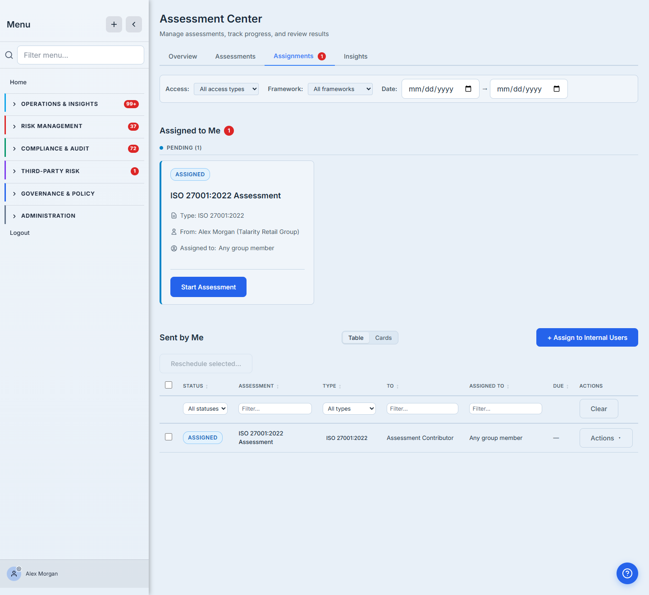Click the PENDING (1) group label

pyautogui.click(x=184, y=148)
